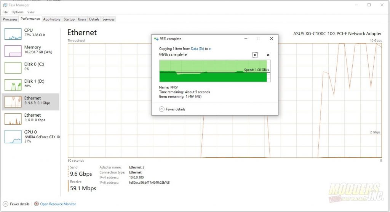Click the Ethernet heading text
Image resolution: width=390 pixels, height=212 pixels.
[82, 32]
